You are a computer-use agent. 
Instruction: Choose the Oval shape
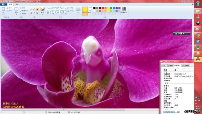click(x=53, y=8)
